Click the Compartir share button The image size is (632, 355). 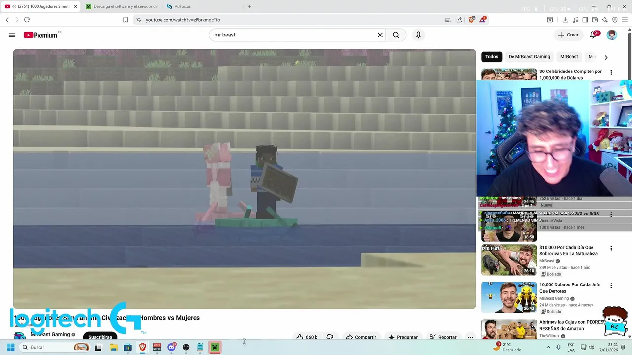coord(361,337)
